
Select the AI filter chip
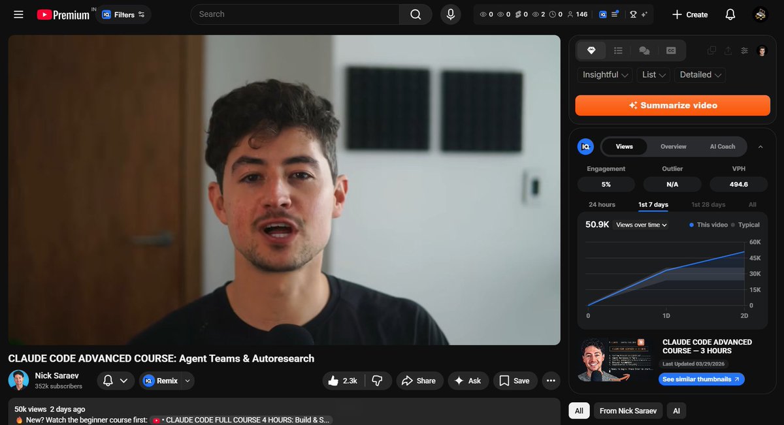pos(676,411)
